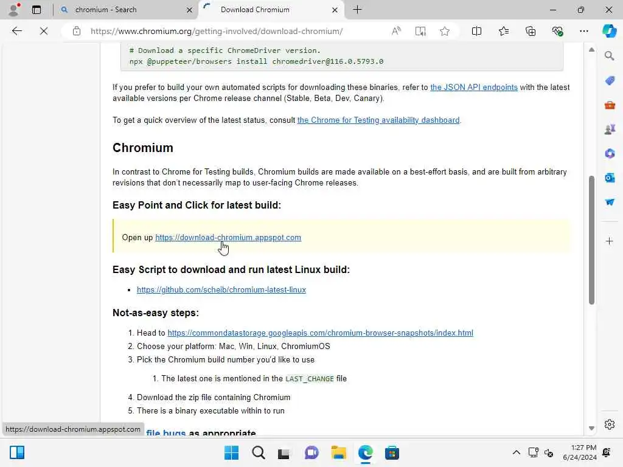Click the Chromium heading
Screen dimensions: 623x467
coord(142,148)
